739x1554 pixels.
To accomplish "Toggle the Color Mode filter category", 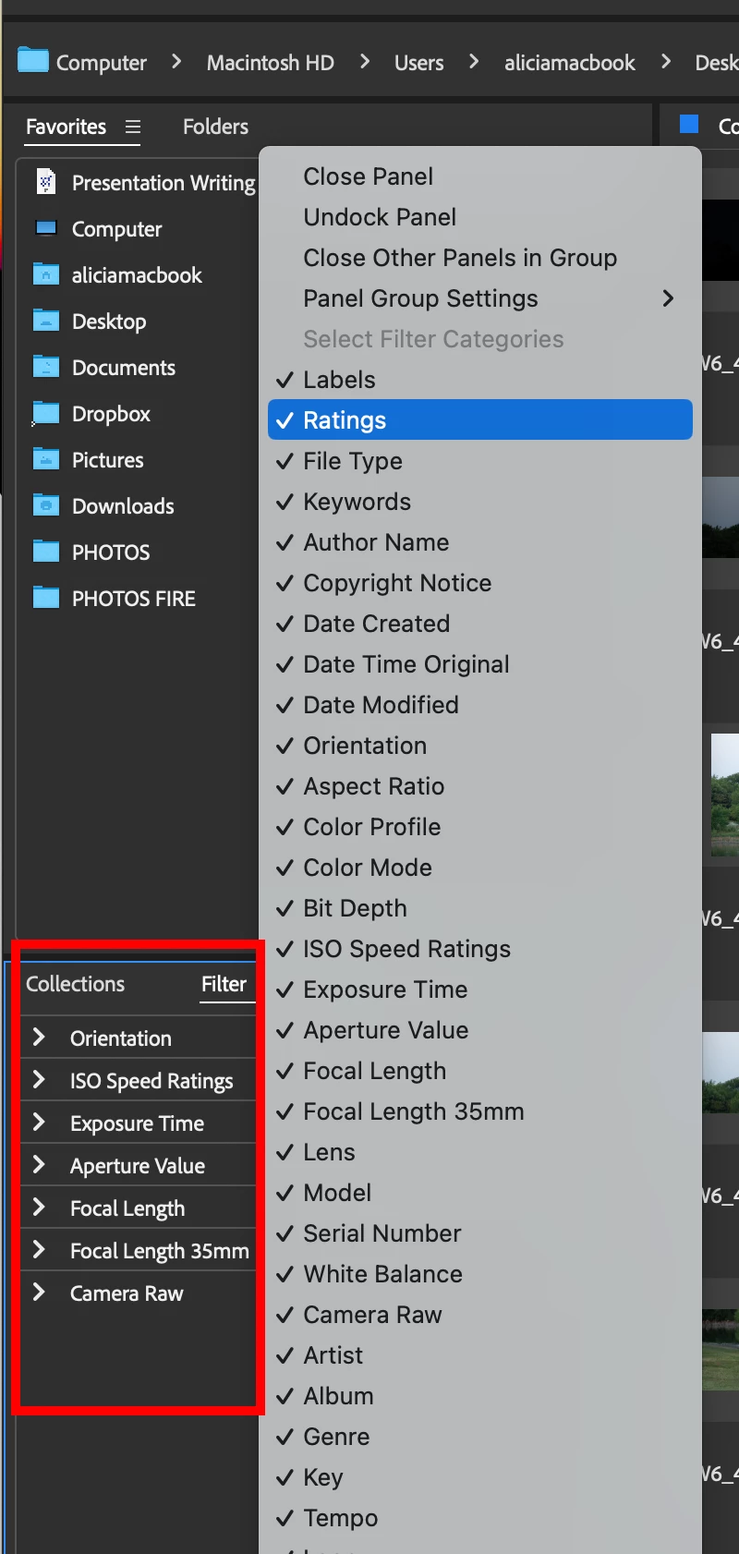I will pos(479,868).
